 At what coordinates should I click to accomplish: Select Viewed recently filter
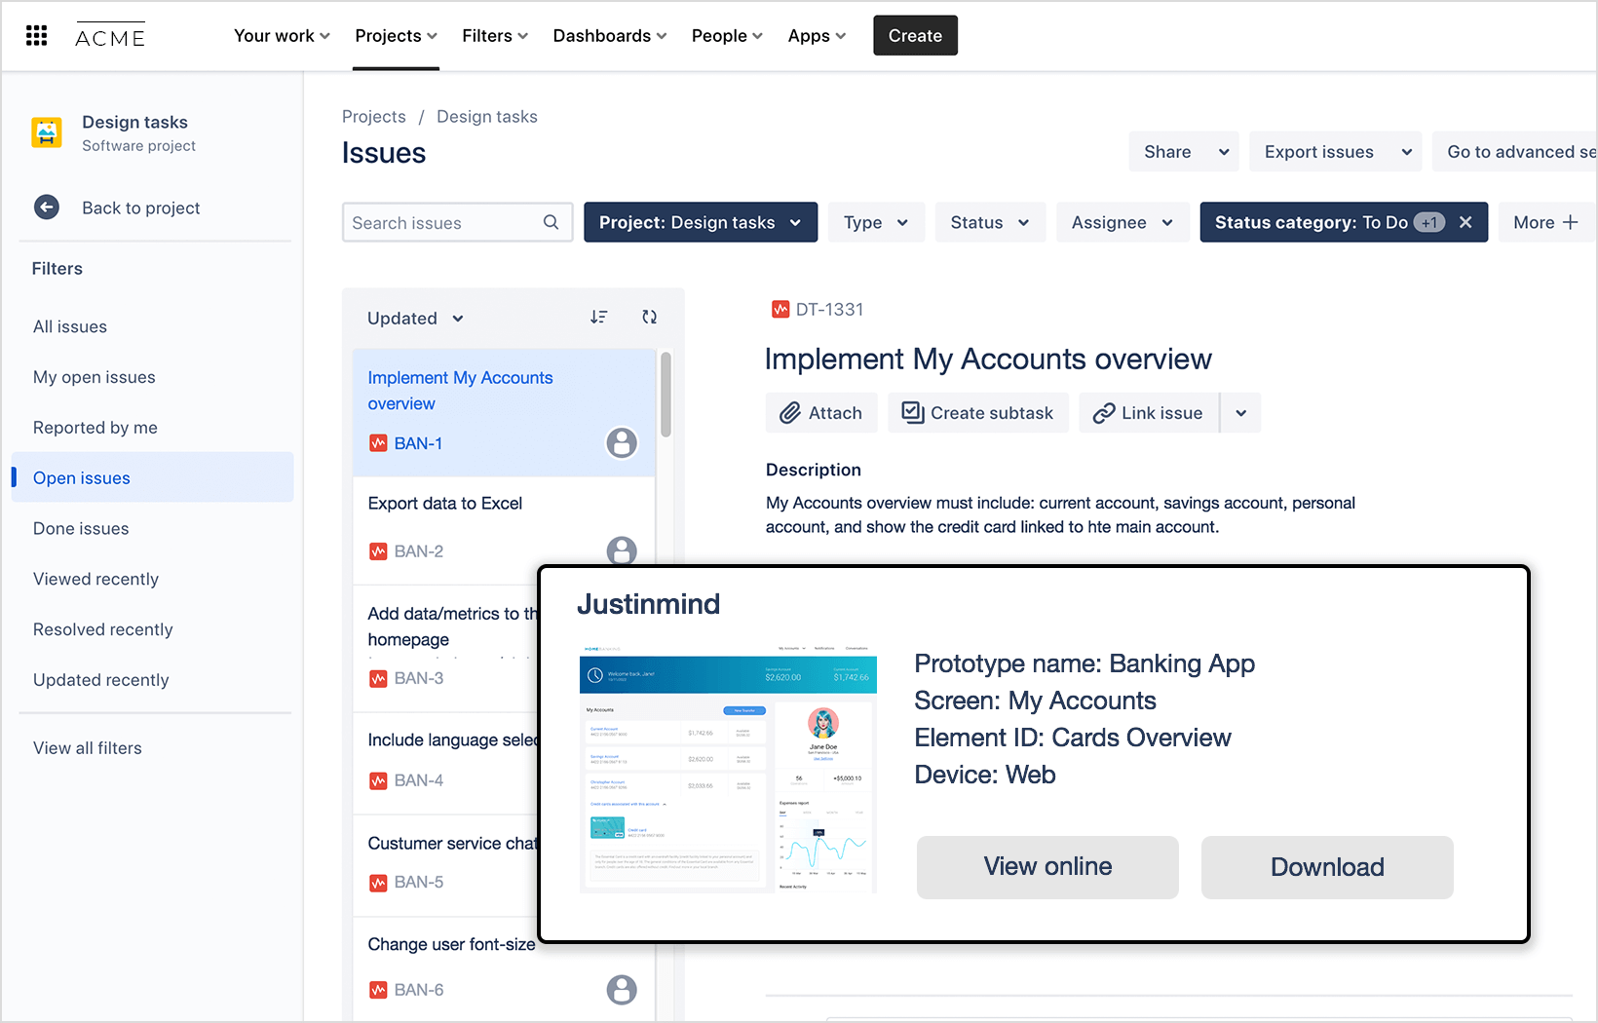tap(95, 579)
